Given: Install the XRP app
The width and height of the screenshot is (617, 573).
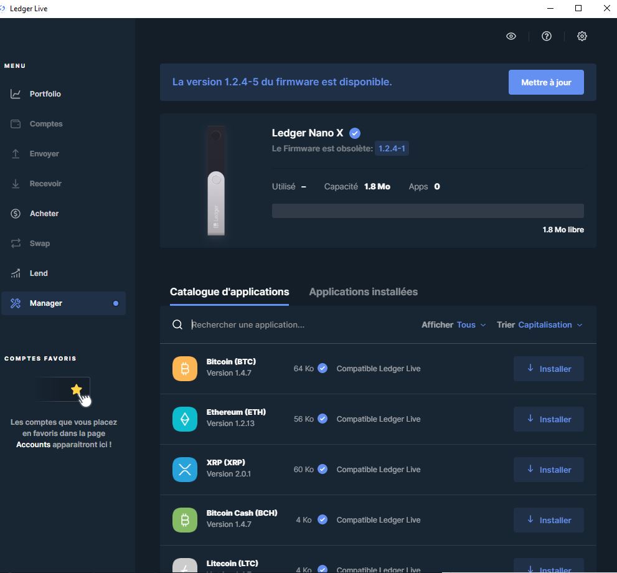Looking at the screenshot, I should pyautogui.click(x=549, y=469).
